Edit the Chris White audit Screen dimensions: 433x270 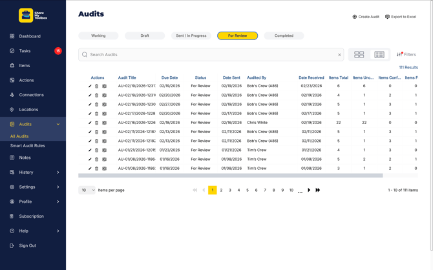coord(90,123)
